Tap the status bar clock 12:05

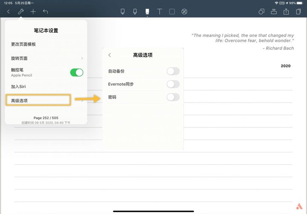[8, 3]
